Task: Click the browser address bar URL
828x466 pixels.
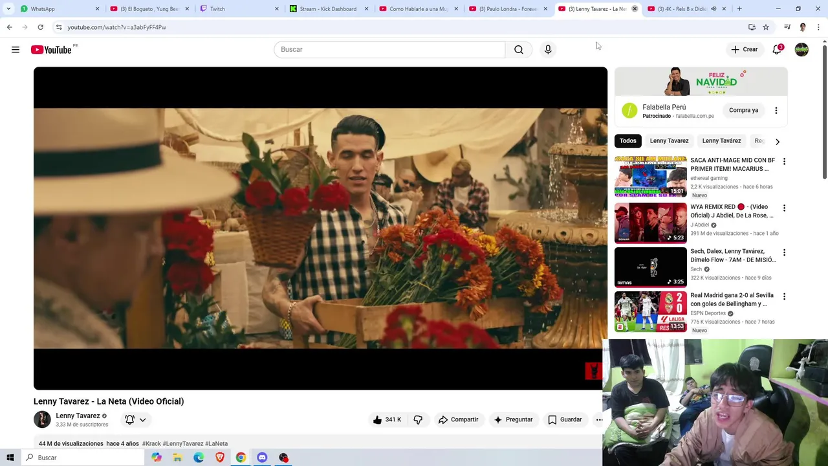Action: (117, 27)
